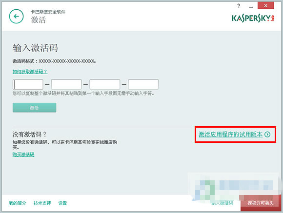Focus the first activation code field
The width and height of the screenshot is (283, 213).
coord(28,84)
